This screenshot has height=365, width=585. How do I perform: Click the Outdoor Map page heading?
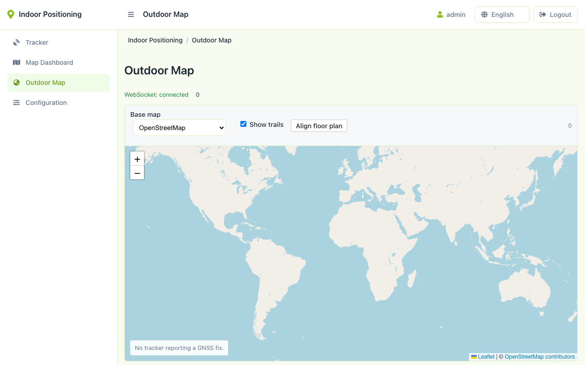point(159,71)
